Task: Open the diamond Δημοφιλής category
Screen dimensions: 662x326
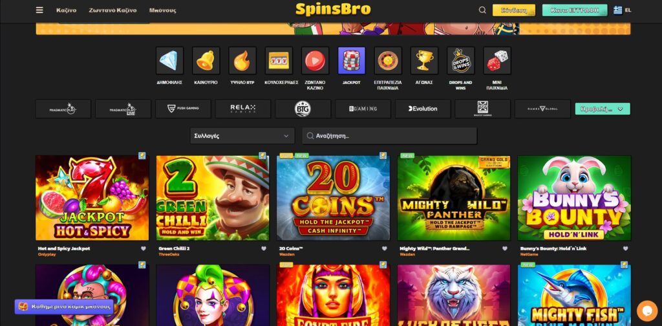Action: pos(169,60)
